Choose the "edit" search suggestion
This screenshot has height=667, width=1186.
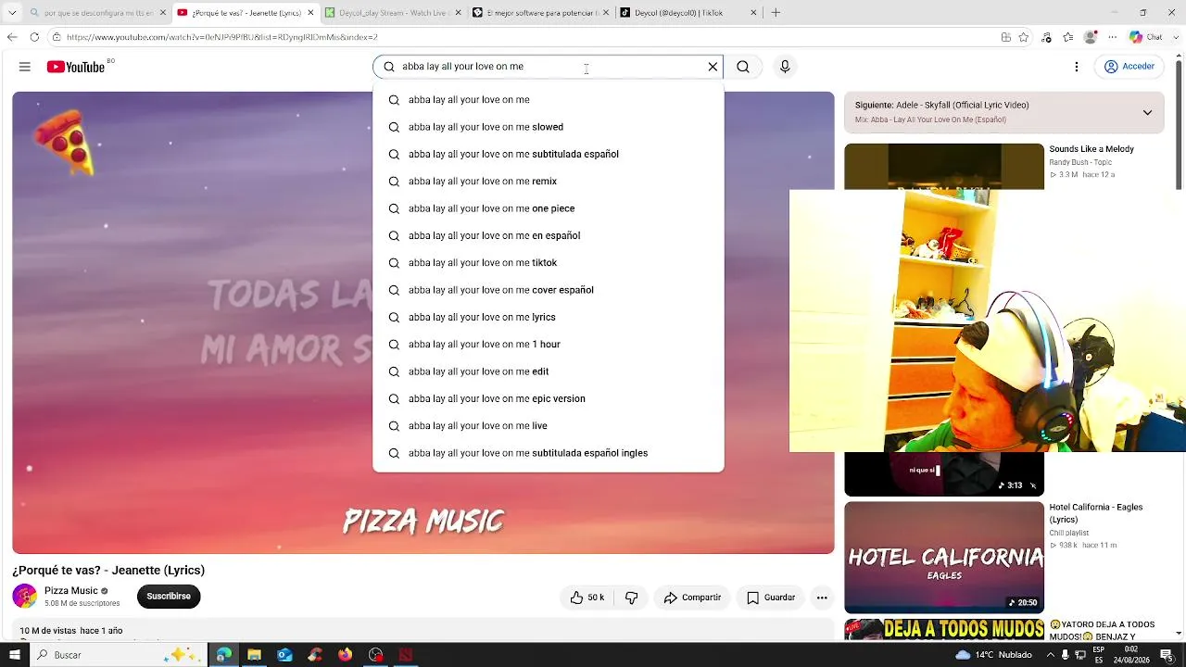549,371
